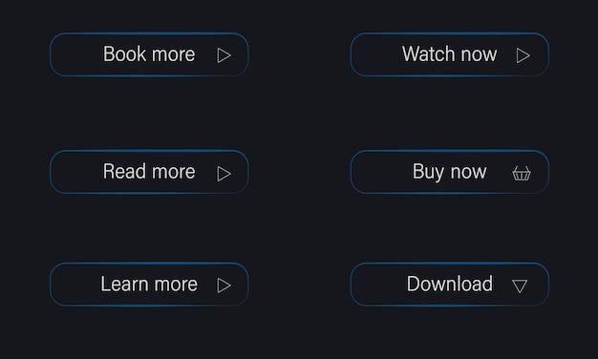Click the "Buy now" text label
Screen dimensions: 598x359
tap(450, 172)
